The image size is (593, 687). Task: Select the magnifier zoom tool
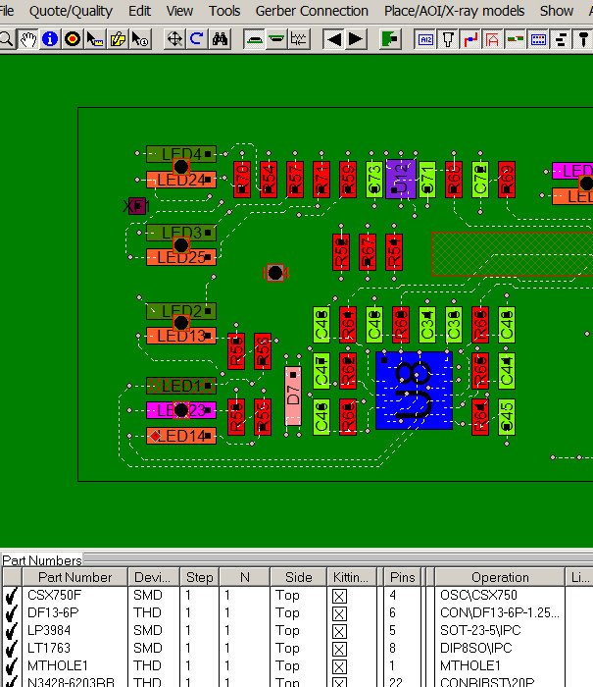click(6, 39)
